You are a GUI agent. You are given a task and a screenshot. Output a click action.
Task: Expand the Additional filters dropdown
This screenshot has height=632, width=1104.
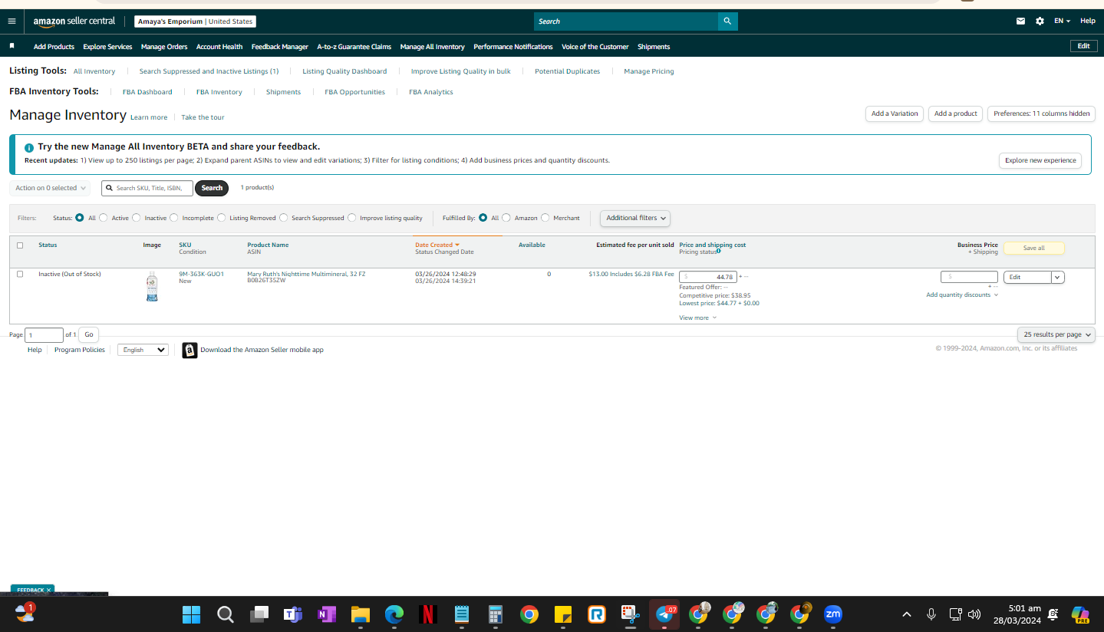635,218
